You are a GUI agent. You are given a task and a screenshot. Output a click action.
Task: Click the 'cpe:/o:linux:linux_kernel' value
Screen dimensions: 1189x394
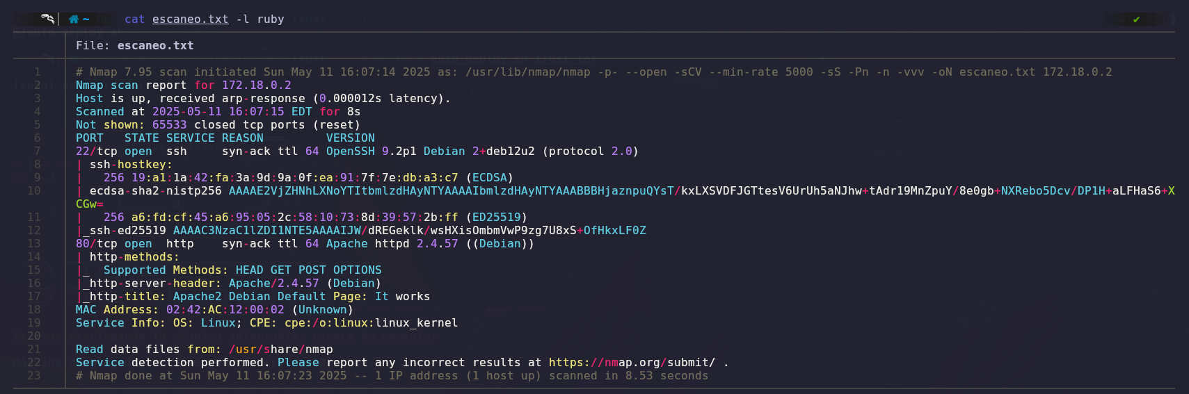click(372, 323)
